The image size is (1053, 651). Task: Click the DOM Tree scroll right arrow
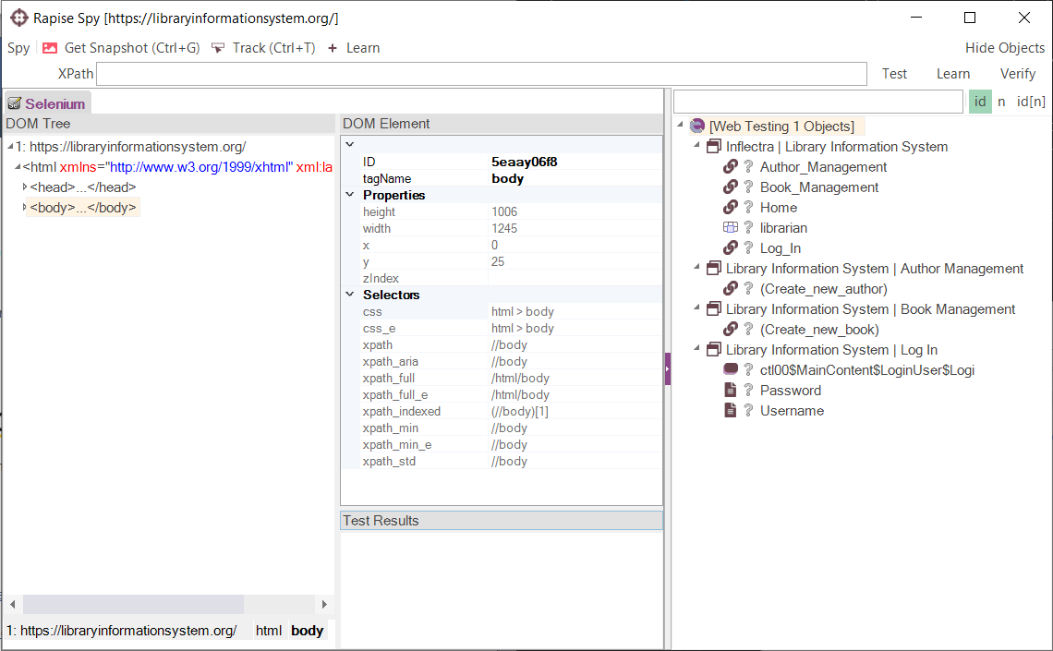pyautogui.click(x=324, y=604)
